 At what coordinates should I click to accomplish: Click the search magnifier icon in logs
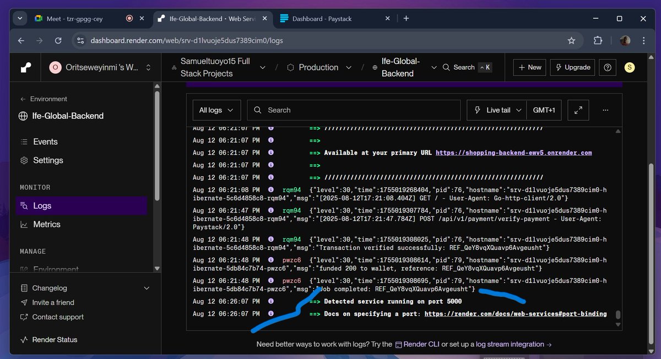pos(258,110)
